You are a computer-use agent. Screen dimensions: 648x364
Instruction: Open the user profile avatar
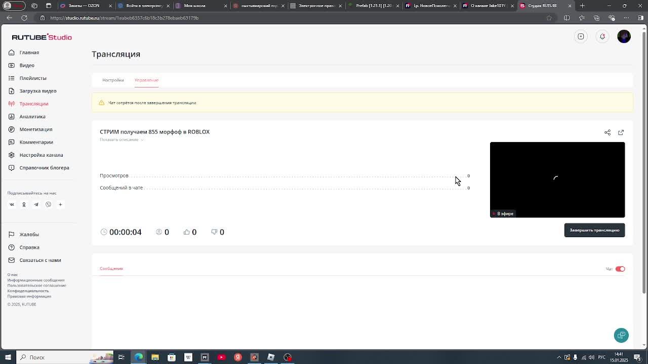(x=624, y=36)
